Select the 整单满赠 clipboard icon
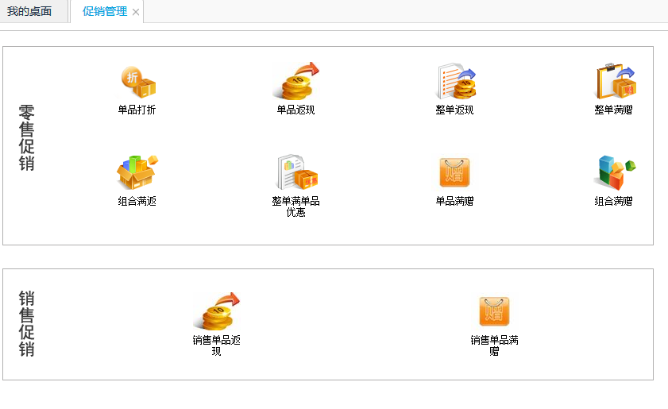This screenshot has width=668, height=409. pos(614,82)
